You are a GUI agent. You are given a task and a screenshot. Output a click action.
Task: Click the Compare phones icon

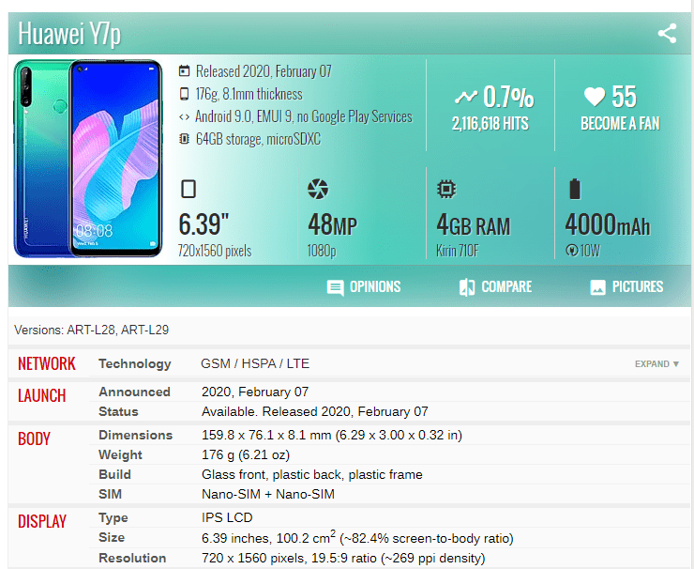point(467,287)
